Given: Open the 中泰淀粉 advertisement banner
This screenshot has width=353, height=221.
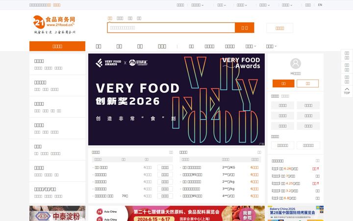Looking at the screenshot, I should (57, 213).
